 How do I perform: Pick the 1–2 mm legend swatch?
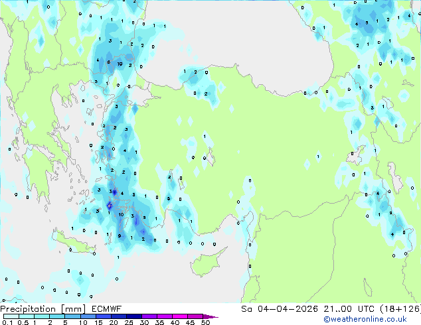pyautogui.click(x=42, y=316)
